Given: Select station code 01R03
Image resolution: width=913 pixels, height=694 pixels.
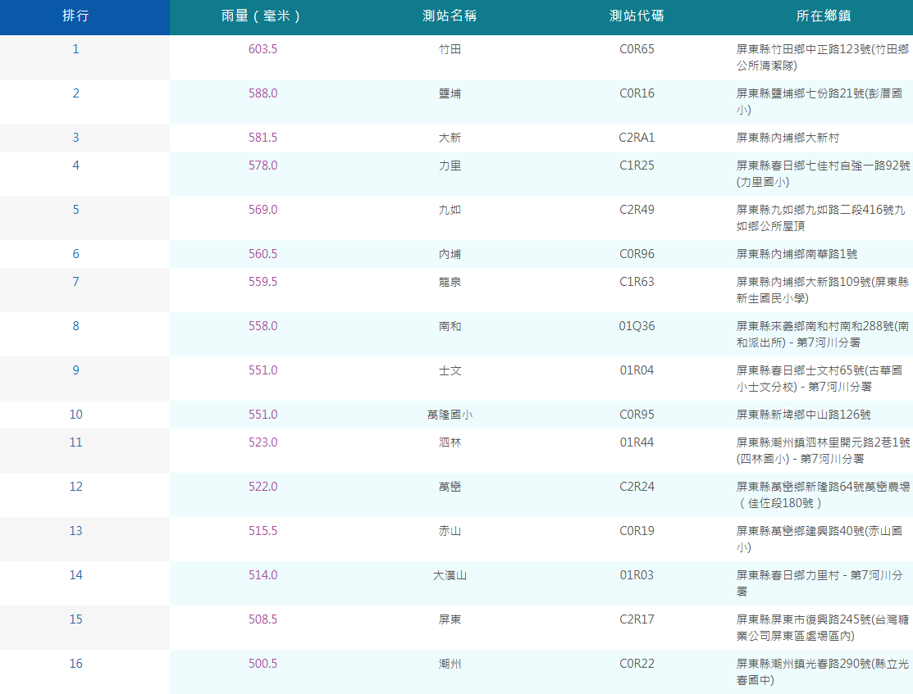Looking at the screenshot, I should coord(637,575).
